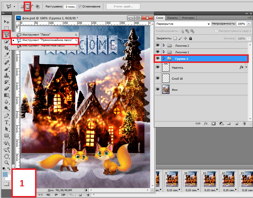Select the Horizontal Type tool
Viewport: 253px width, 198px height.
(x=6, y=122)
